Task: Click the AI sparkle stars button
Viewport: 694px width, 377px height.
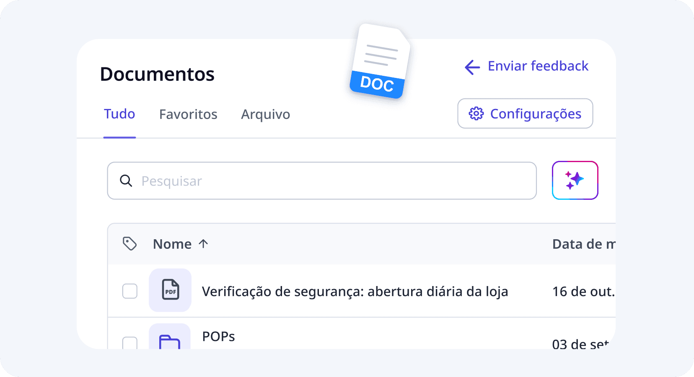Action: tap(575, 180)
